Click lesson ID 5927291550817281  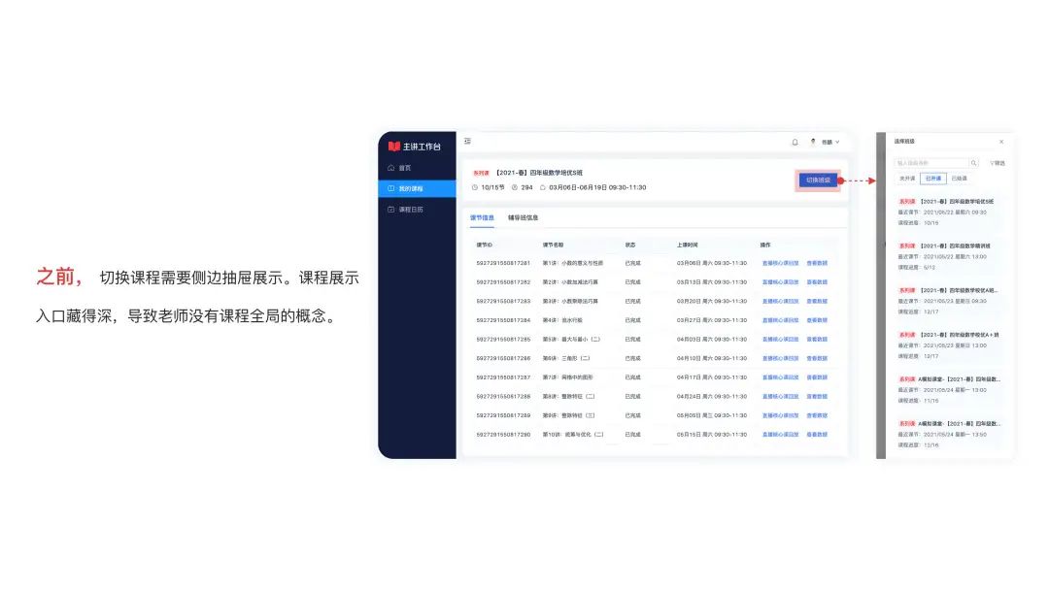[x=503, y=263]
